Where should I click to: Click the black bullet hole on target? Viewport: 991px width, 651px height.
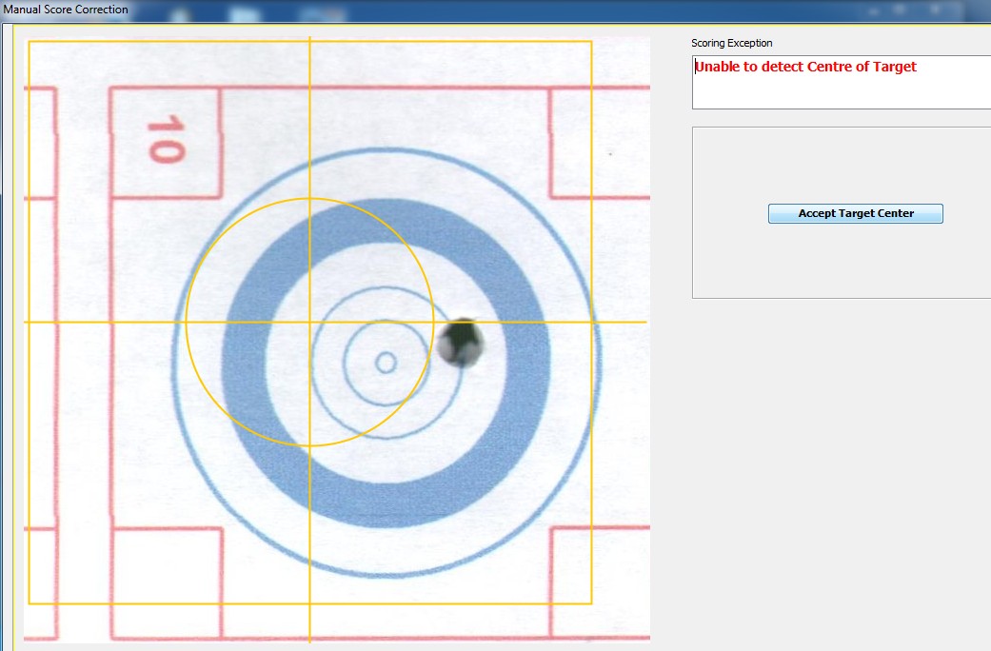click(462, 342)
